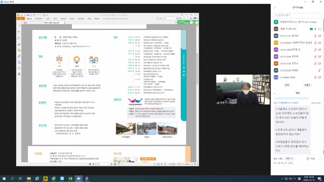The height and width of the screenshot is (182, 324).
Task: Open the Share ribbon tab
Action: (72, 19)
